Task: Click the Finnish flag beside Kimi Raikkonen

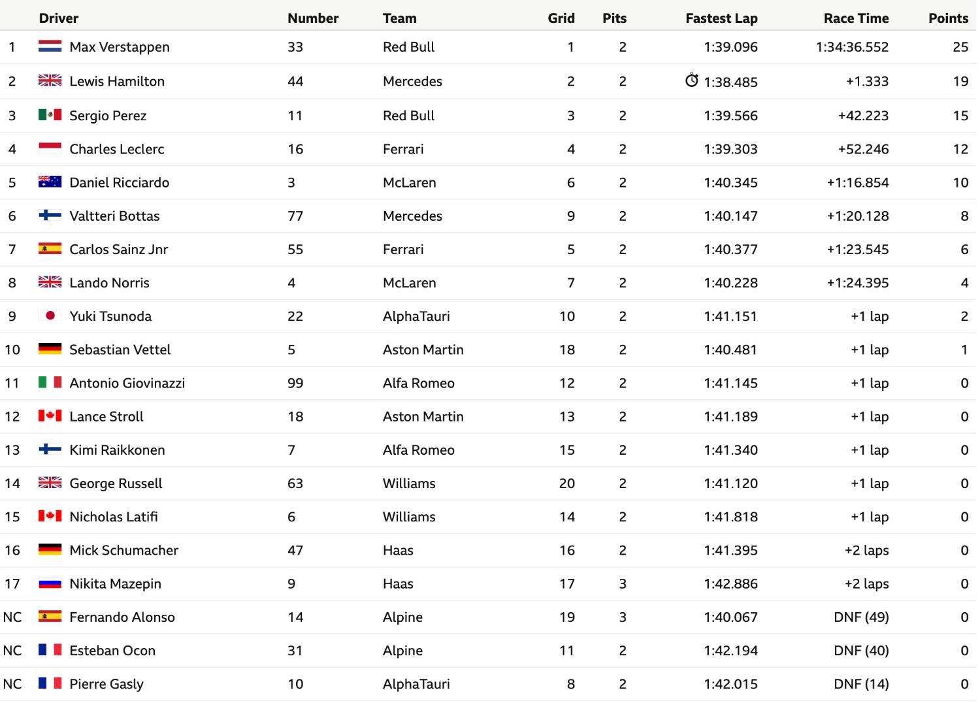Action: coord(50,450)
